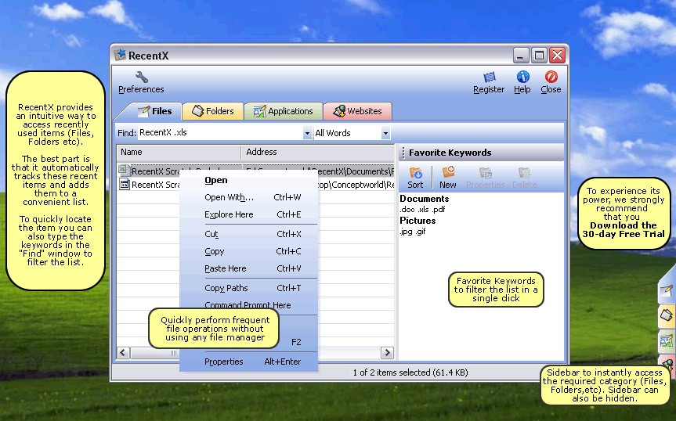This screenshot has width=676, height=421.
Task: Click the RecentX title bar app icon
Action: (119, 55)
